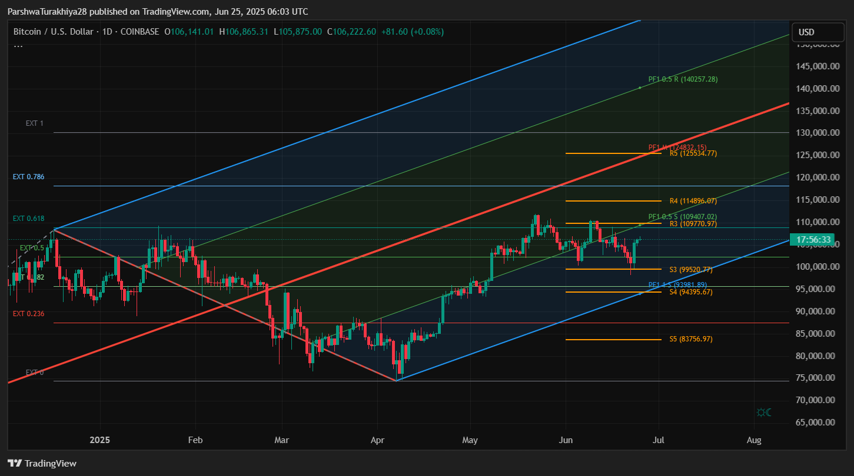
Task: Expand the collapsed indicator legend ellipsis
Action: pos(18,45)
